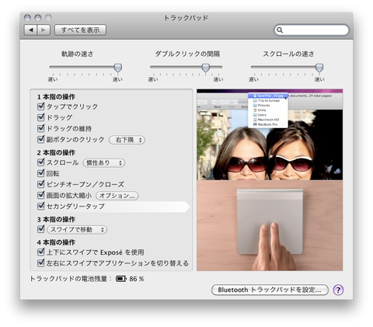
Task: Toggle タップでクリック checkbox
Action: pos(41,106)
